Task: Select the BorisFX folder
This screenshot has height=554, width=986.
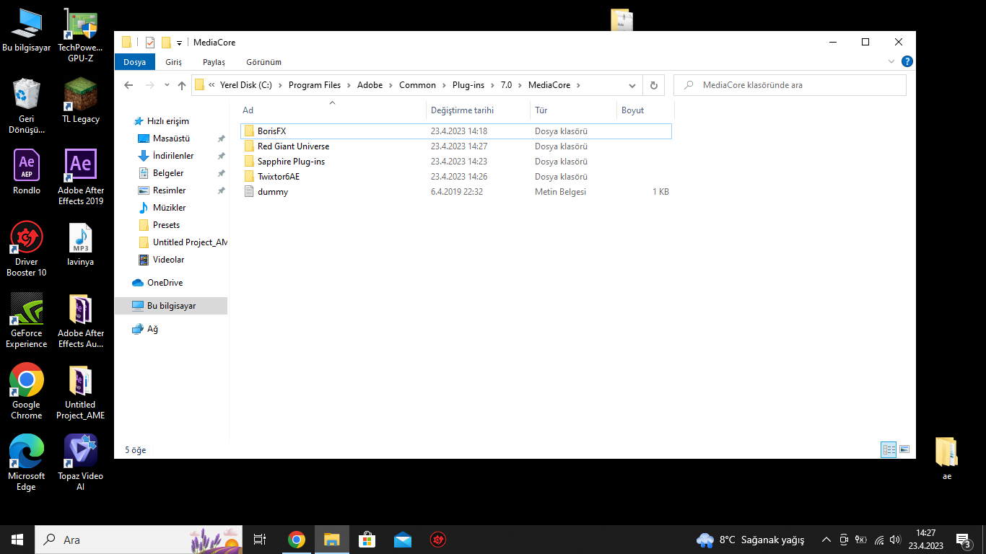Action: point(455,131)
